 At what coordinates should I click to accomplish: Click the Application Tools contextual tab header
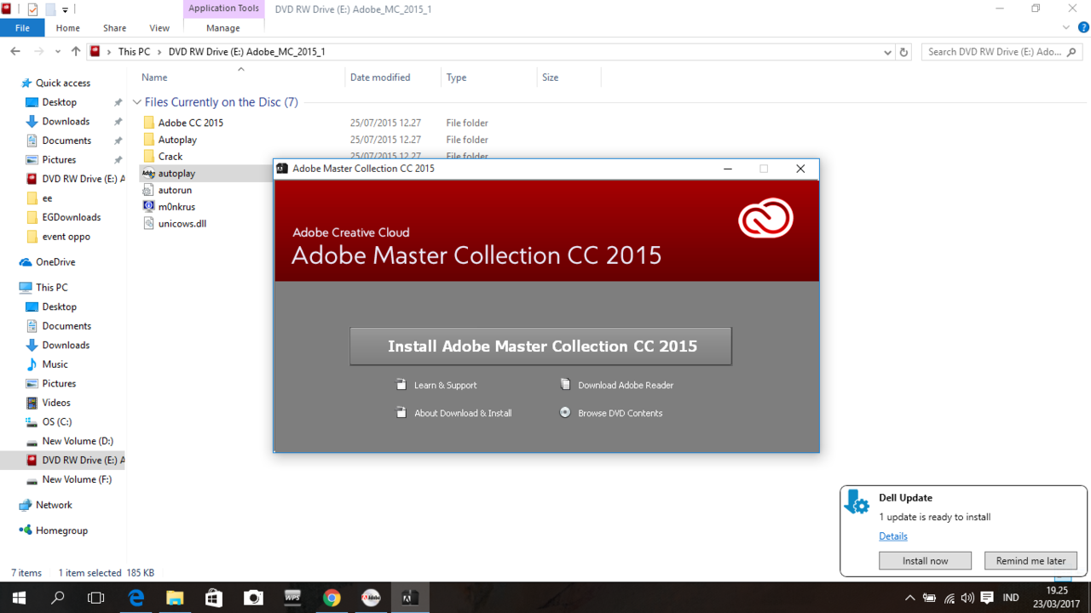[x=223, y=9]
